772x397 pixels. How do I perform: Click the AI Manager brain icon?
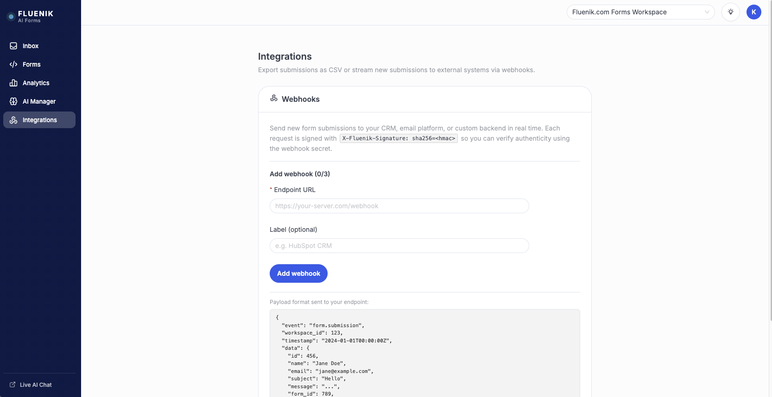point(13,101)
